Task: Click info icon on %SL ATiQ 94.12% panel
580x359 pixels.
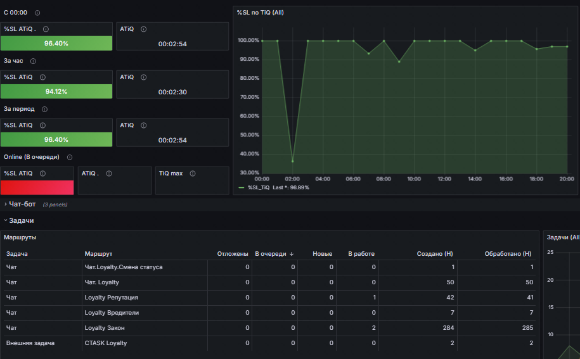Action: pos(43,77)
